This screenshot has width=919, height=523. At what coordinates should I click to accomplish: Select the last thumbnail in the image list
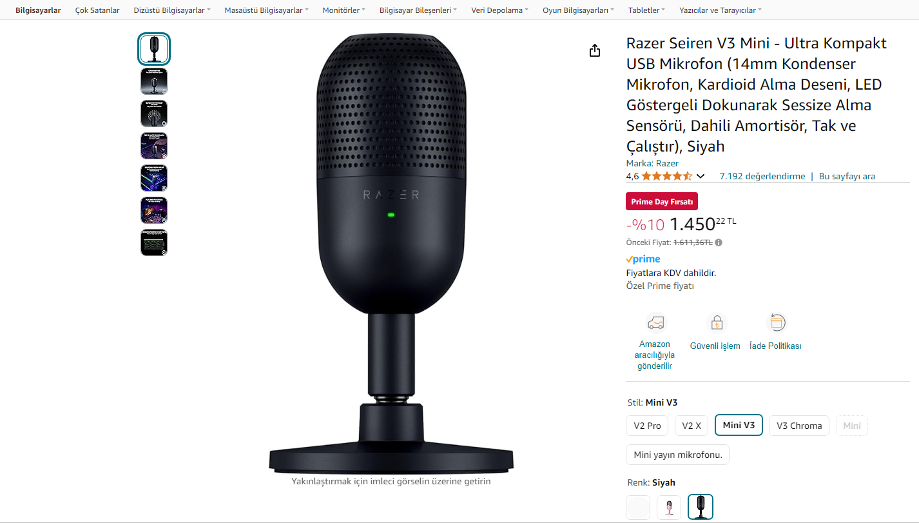point(154,242)
